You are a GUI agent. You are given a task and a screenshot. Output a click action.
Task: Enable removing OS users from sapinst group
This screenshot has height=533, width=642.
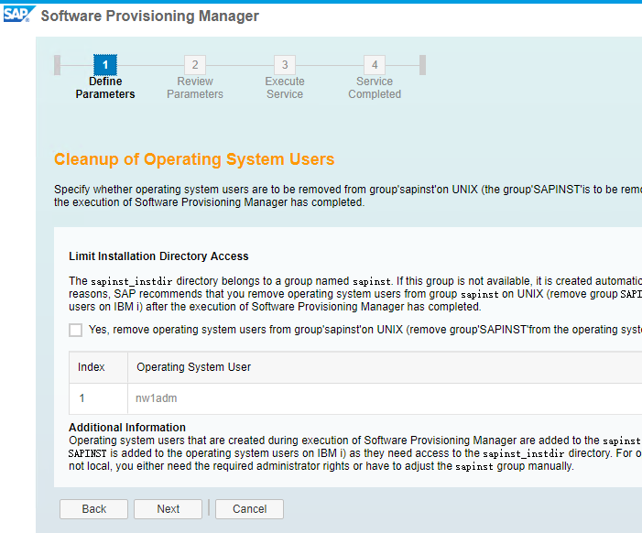pyautogui.click(x=75, y=330)
